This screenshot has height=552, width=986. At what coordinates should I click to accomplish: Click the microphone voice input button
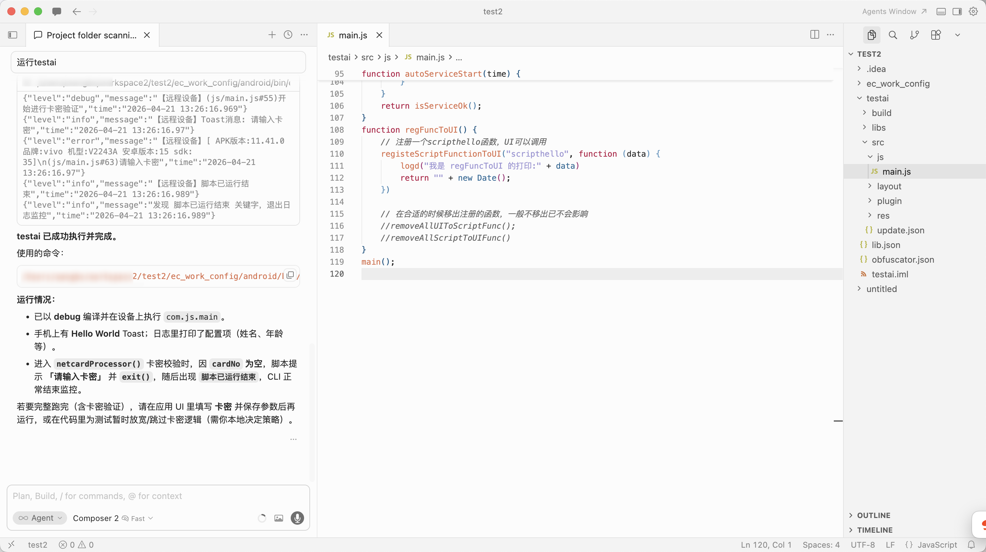pos(297,518)
